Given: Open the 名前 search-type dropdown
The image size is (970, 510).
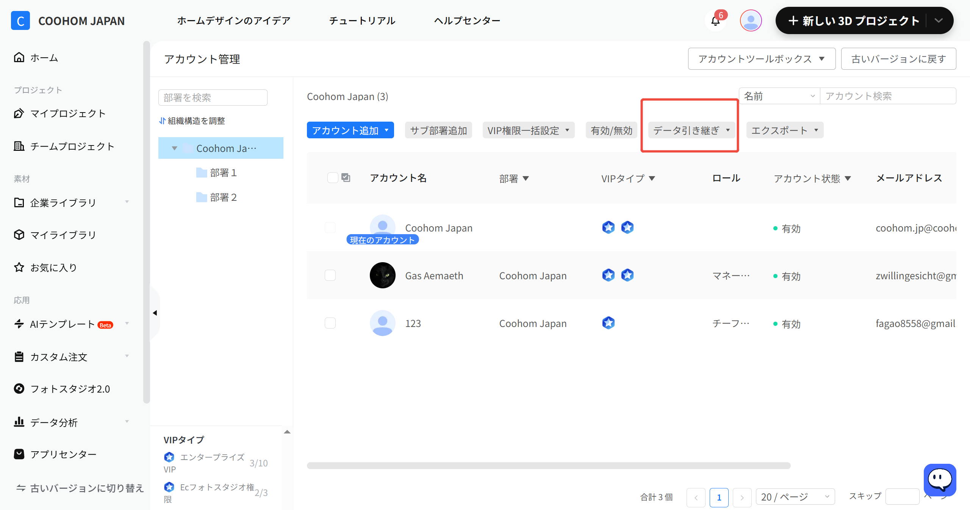Looking at the screenshot, I should point(779,96).
